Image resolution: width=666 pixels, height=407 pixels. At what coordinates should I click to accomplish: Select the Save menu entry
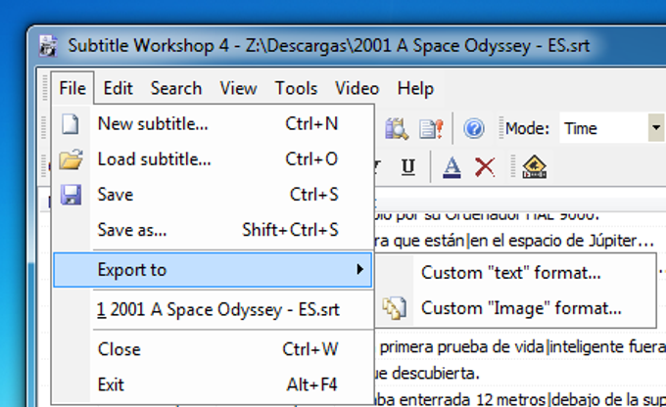tap(213, 195)
